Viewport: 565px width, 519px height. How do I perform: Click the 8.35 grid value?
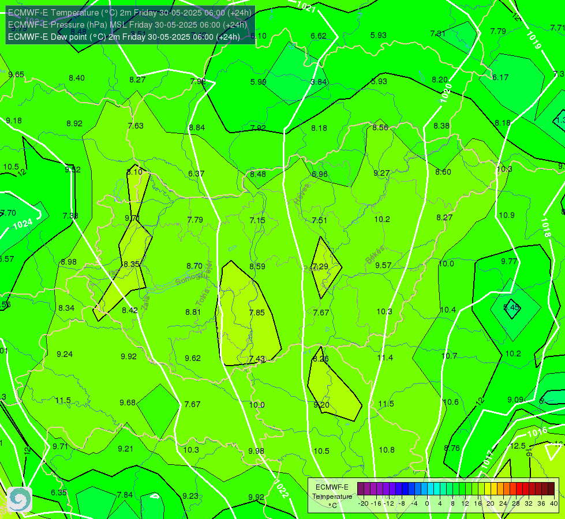coord(131,264)
